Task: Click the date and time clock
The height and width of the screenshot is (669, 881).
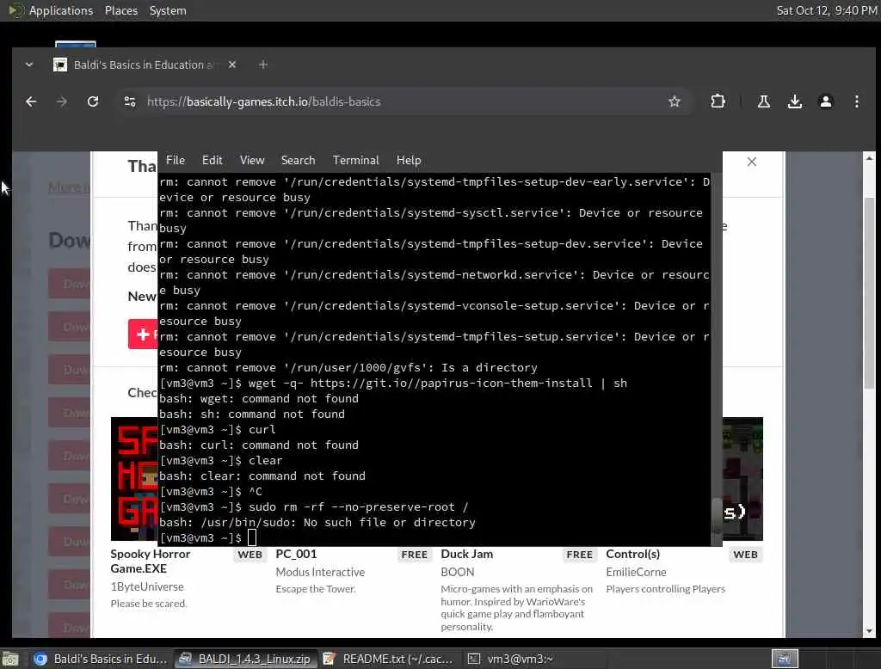Action: click(827, 10)
